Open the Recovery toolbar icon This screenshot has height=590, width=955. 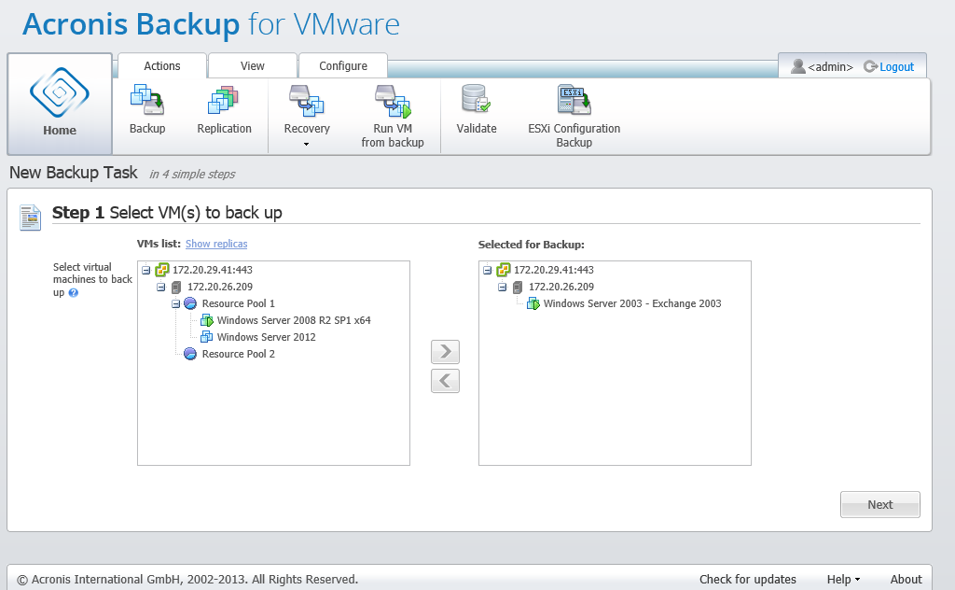306,110
